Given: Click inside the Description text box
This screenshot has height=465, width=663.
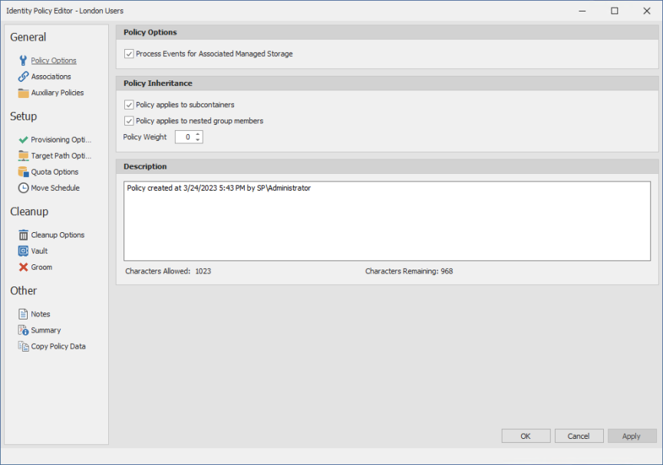Looking at the screenshot, I should (387, 221).
